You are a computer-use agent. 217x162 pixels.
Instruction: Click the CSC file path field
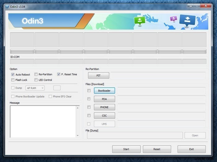pos(162,116)
